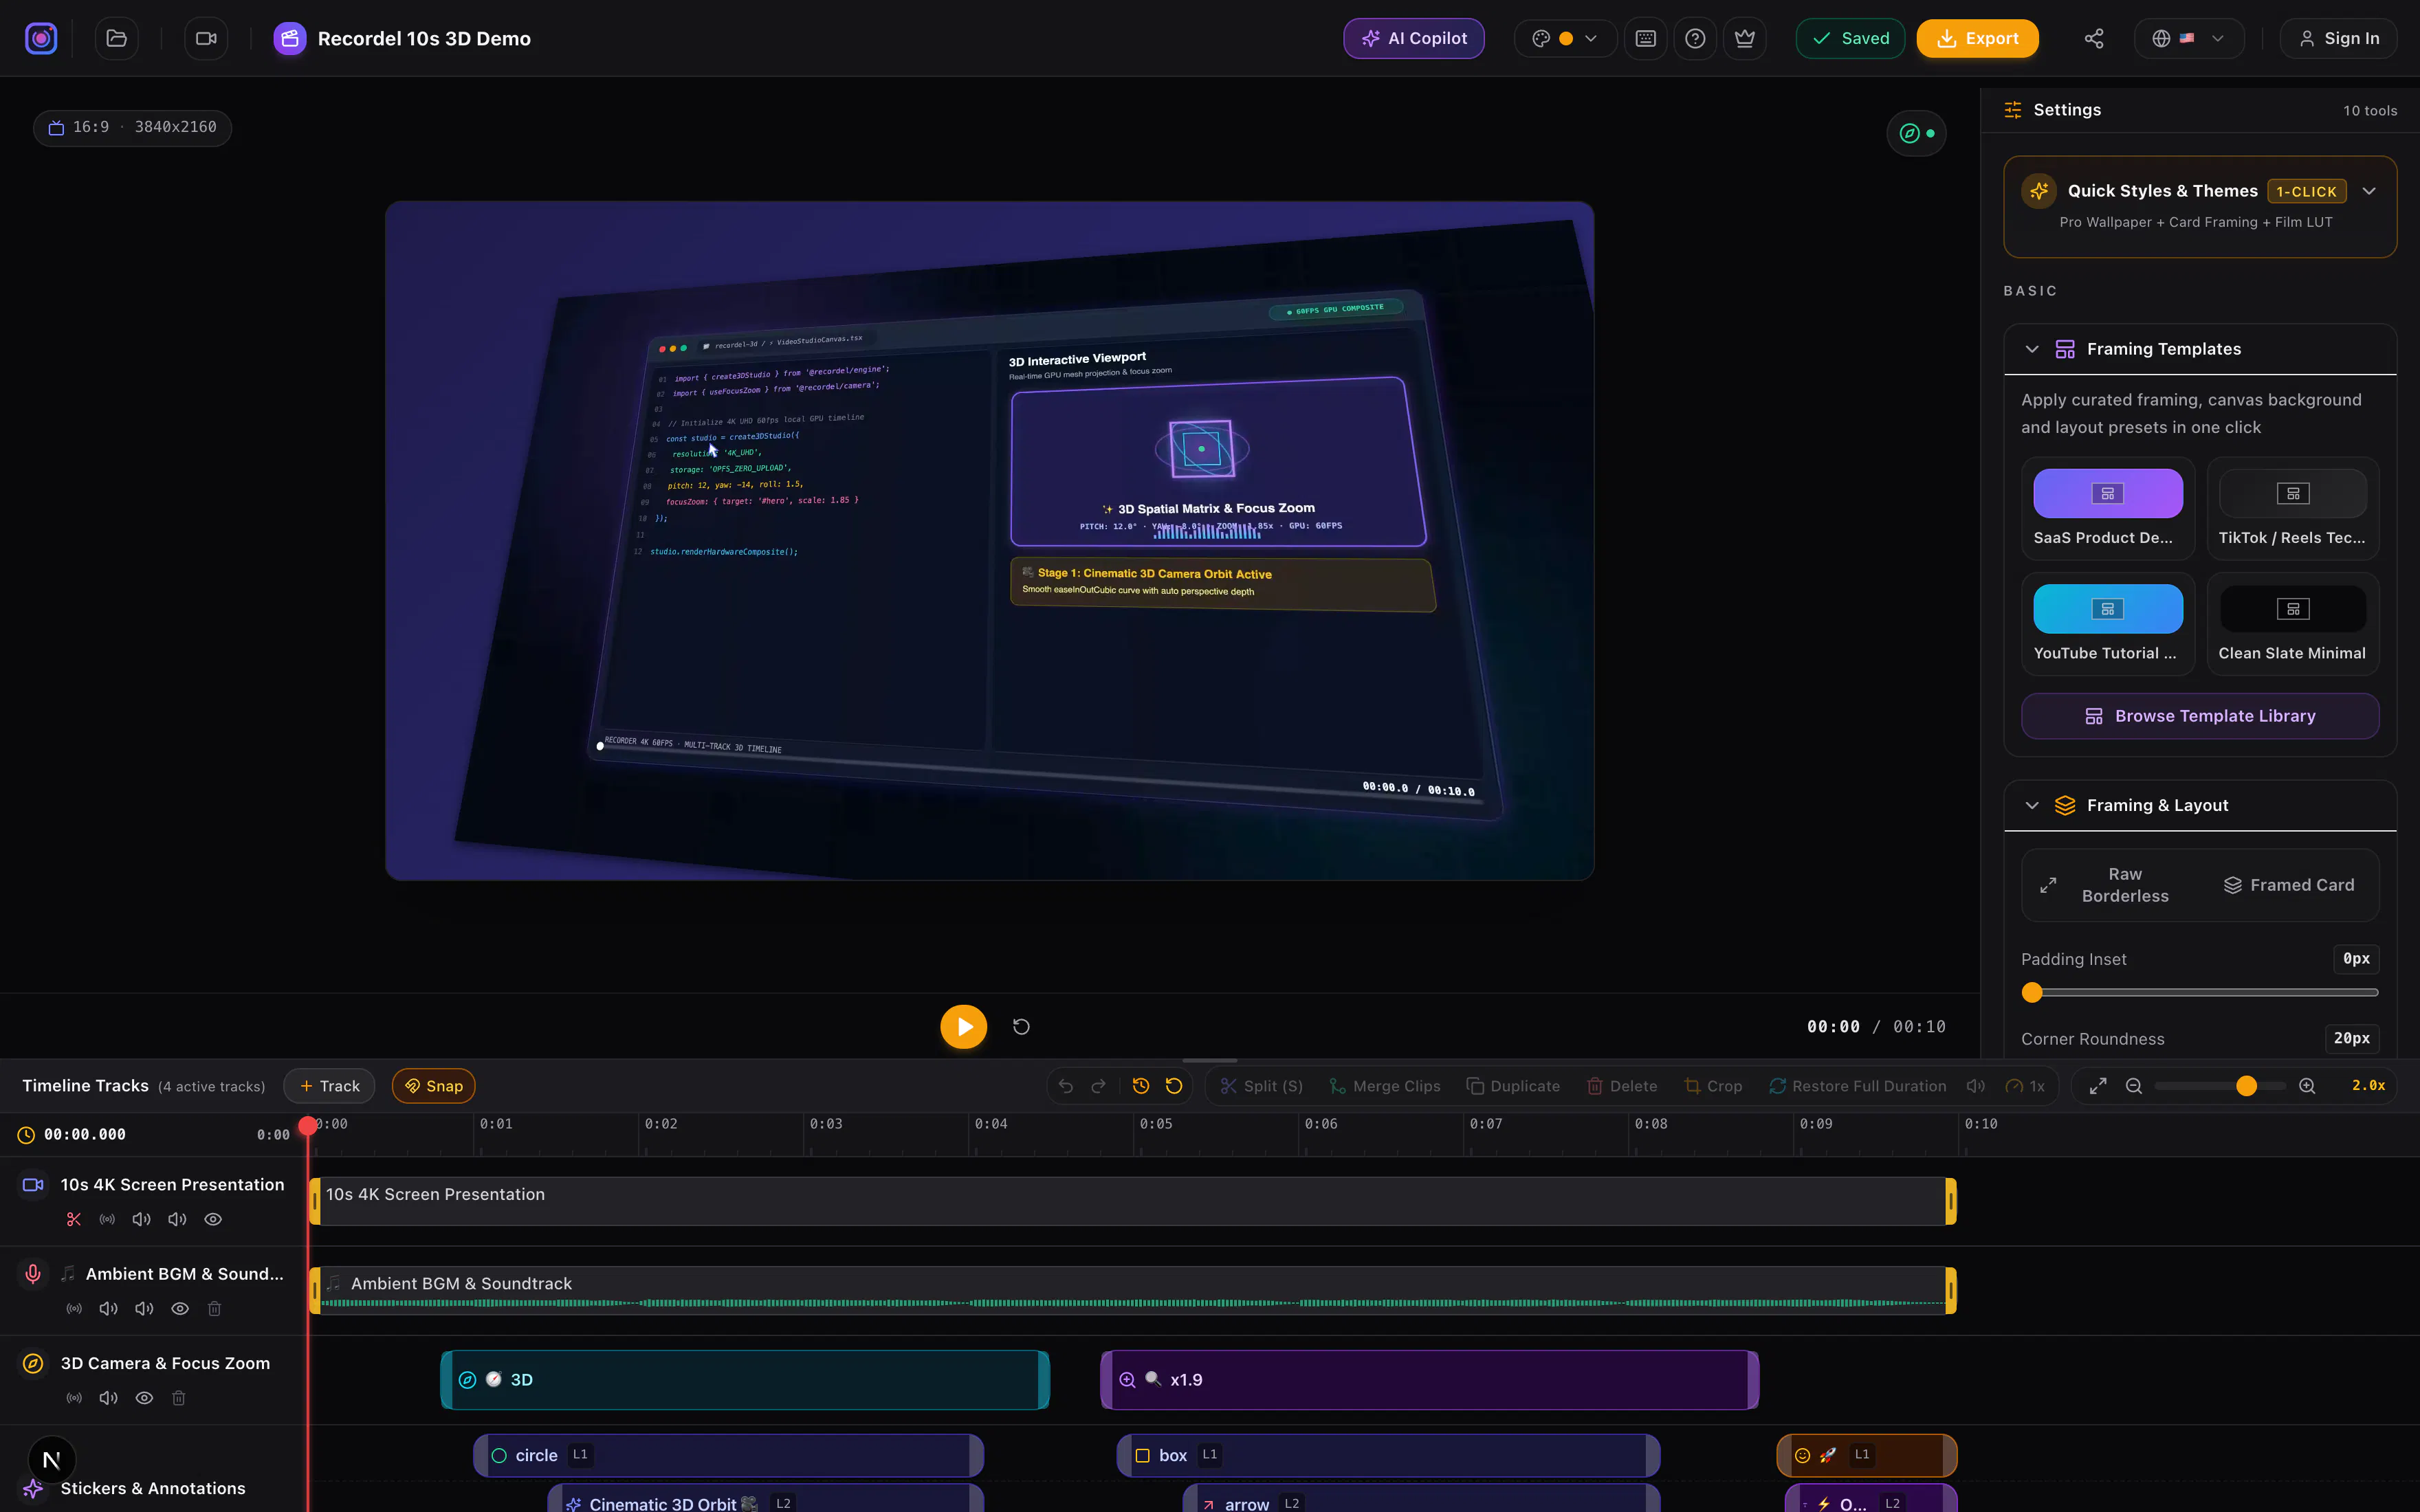The image size is (2420, 1512).
Task: Toggle broadcast icon on 3D Camera track
Action: pyautogui.click(x=74, y=1398)
